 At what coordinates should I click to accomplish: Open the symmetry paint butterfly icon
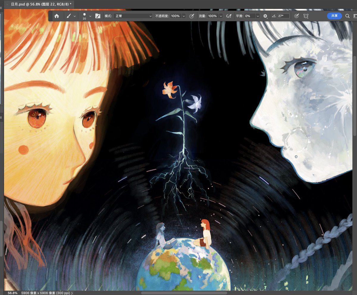coord(306,16)
